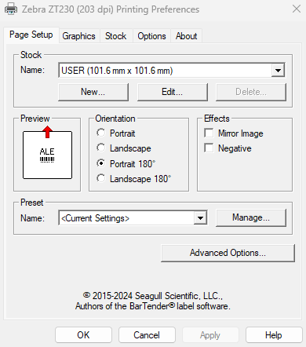306x347 pixels.
Task: Open the About tab
Action: 186,36
